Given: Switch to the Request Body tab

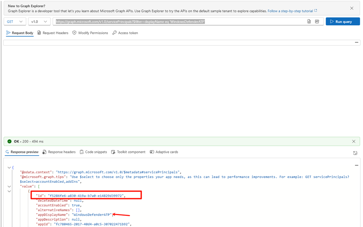Looking at the screenshot, I should coord(20,33).
